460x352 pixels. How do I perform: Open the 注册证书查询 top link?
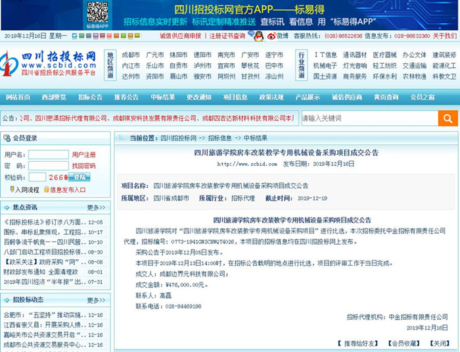click(x=227, y=36)
